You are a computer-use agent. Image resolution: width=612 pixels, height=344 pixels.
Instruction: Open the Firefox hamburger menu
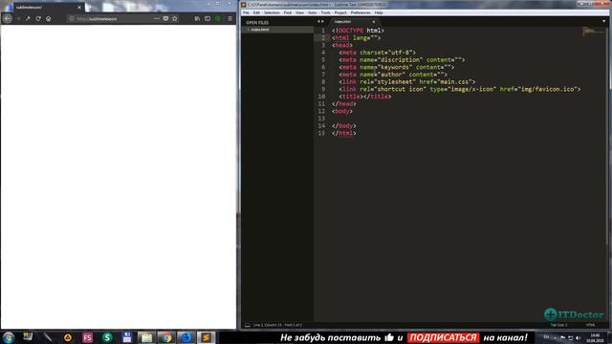[229, 18]
